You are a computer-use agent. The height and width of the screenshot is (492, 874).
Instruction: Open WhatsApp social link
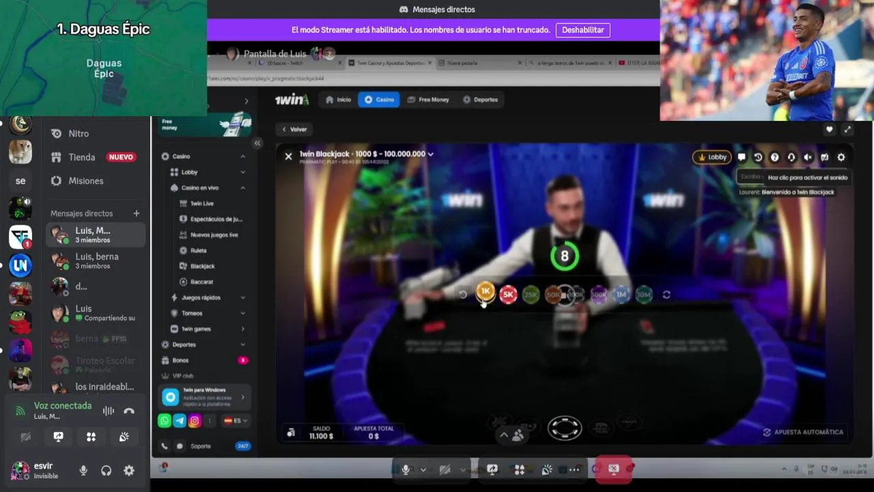point(165,421)
